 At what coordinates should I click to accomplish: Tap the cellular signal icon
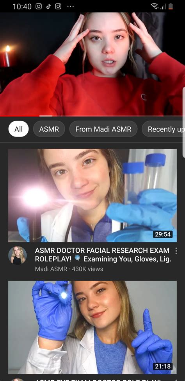pyautogui.click(x=163, y=7)
